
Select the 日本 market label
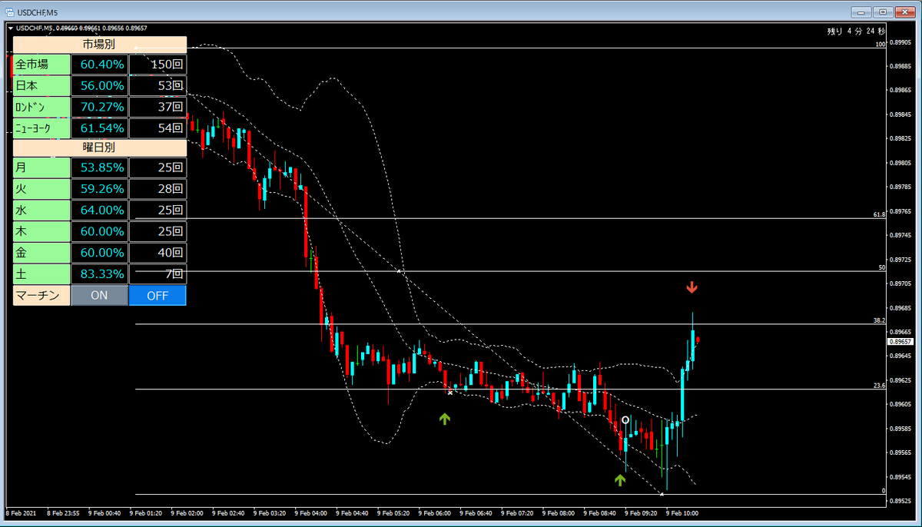(x=41, y=85)
